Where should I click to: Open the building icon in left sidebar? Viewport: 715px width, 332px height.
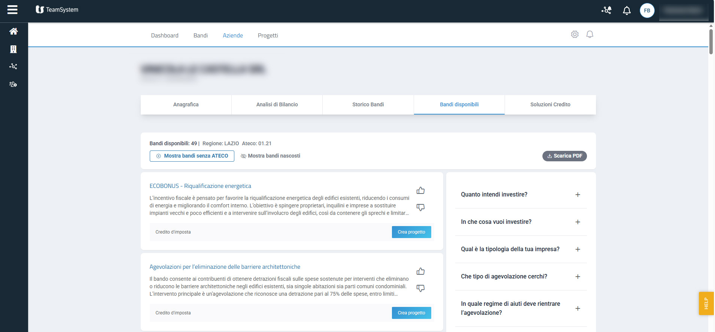coord(13,49)
